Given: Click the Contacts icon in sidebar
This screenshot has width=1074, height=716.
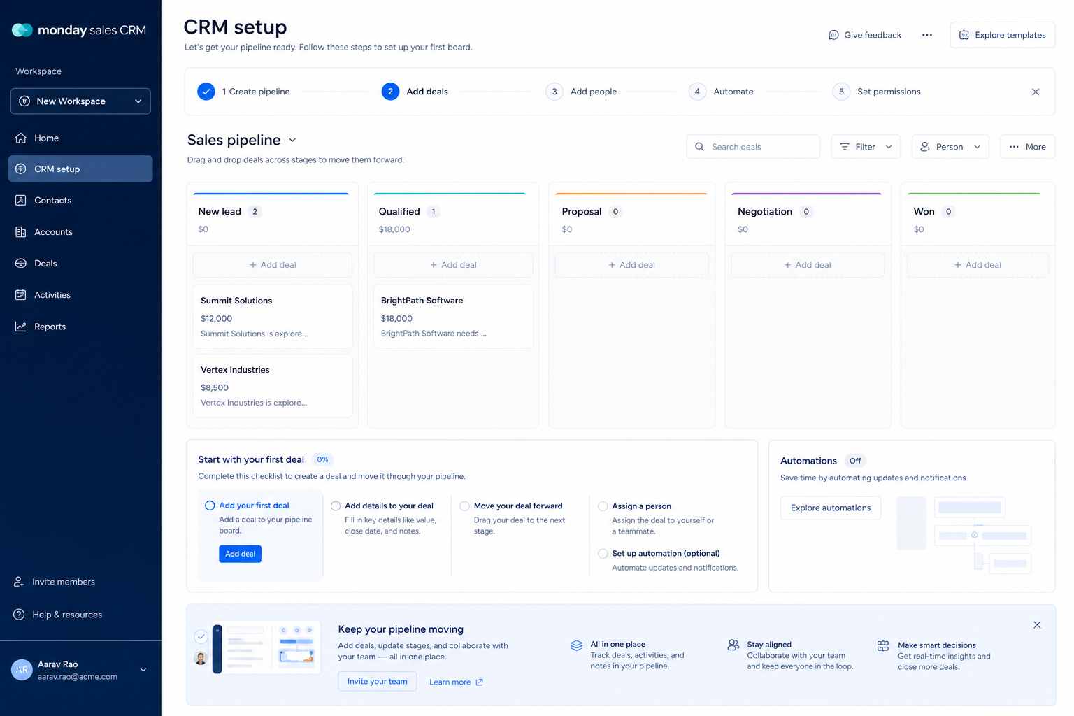Looking at the screenshot, I should click(21, 200).
